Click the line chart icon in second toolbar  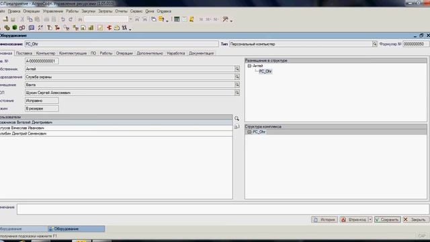pyautogui.click(x=100, y=28)
